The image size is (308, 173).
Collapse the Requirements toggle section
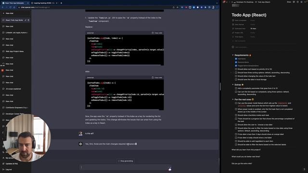click(233, 55)
